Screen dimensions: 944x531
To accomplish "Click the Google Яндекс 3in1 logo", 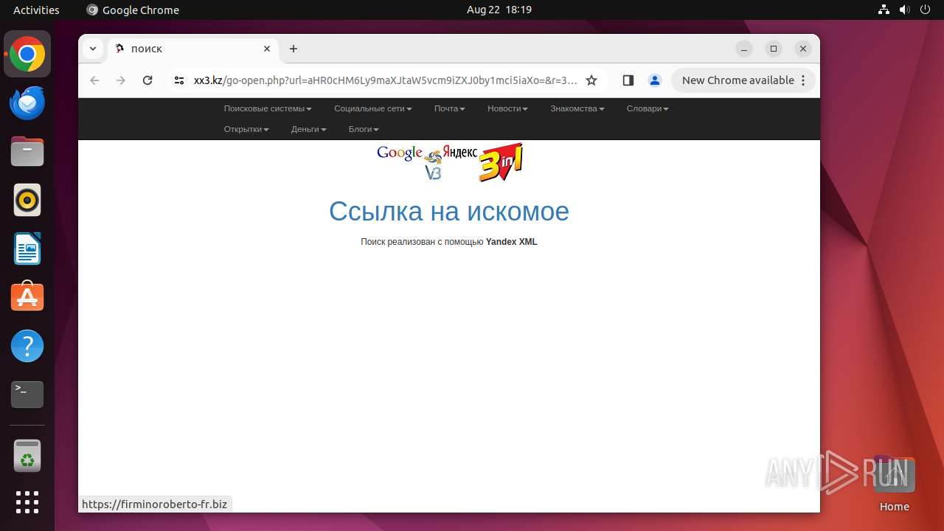I will [x=449, y=162].
